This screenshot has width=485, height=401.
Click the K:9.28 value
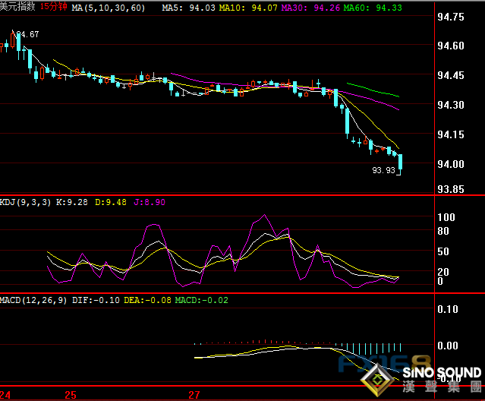72,202
